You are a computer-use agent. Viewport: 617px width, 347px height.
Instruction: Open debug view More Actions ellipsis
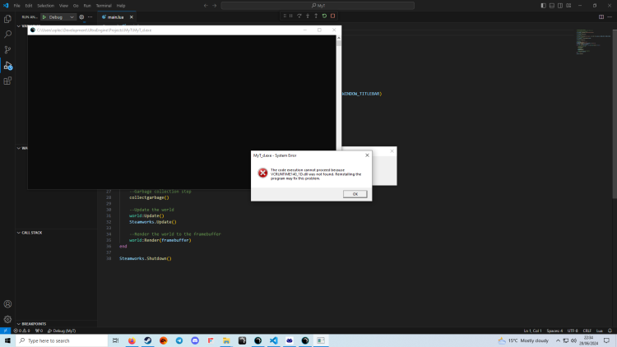point(90,17)
